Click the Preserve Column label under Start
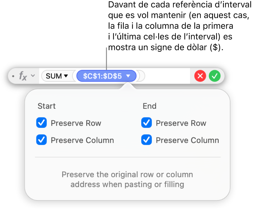256x209 pixels. [82, 140]
